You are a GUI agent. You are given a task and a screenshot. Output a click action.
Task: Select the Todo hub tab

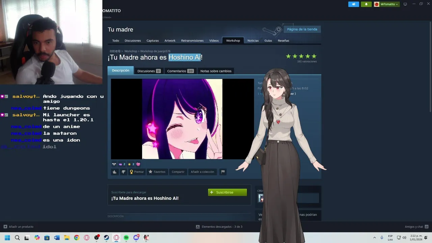coord(115,40)
